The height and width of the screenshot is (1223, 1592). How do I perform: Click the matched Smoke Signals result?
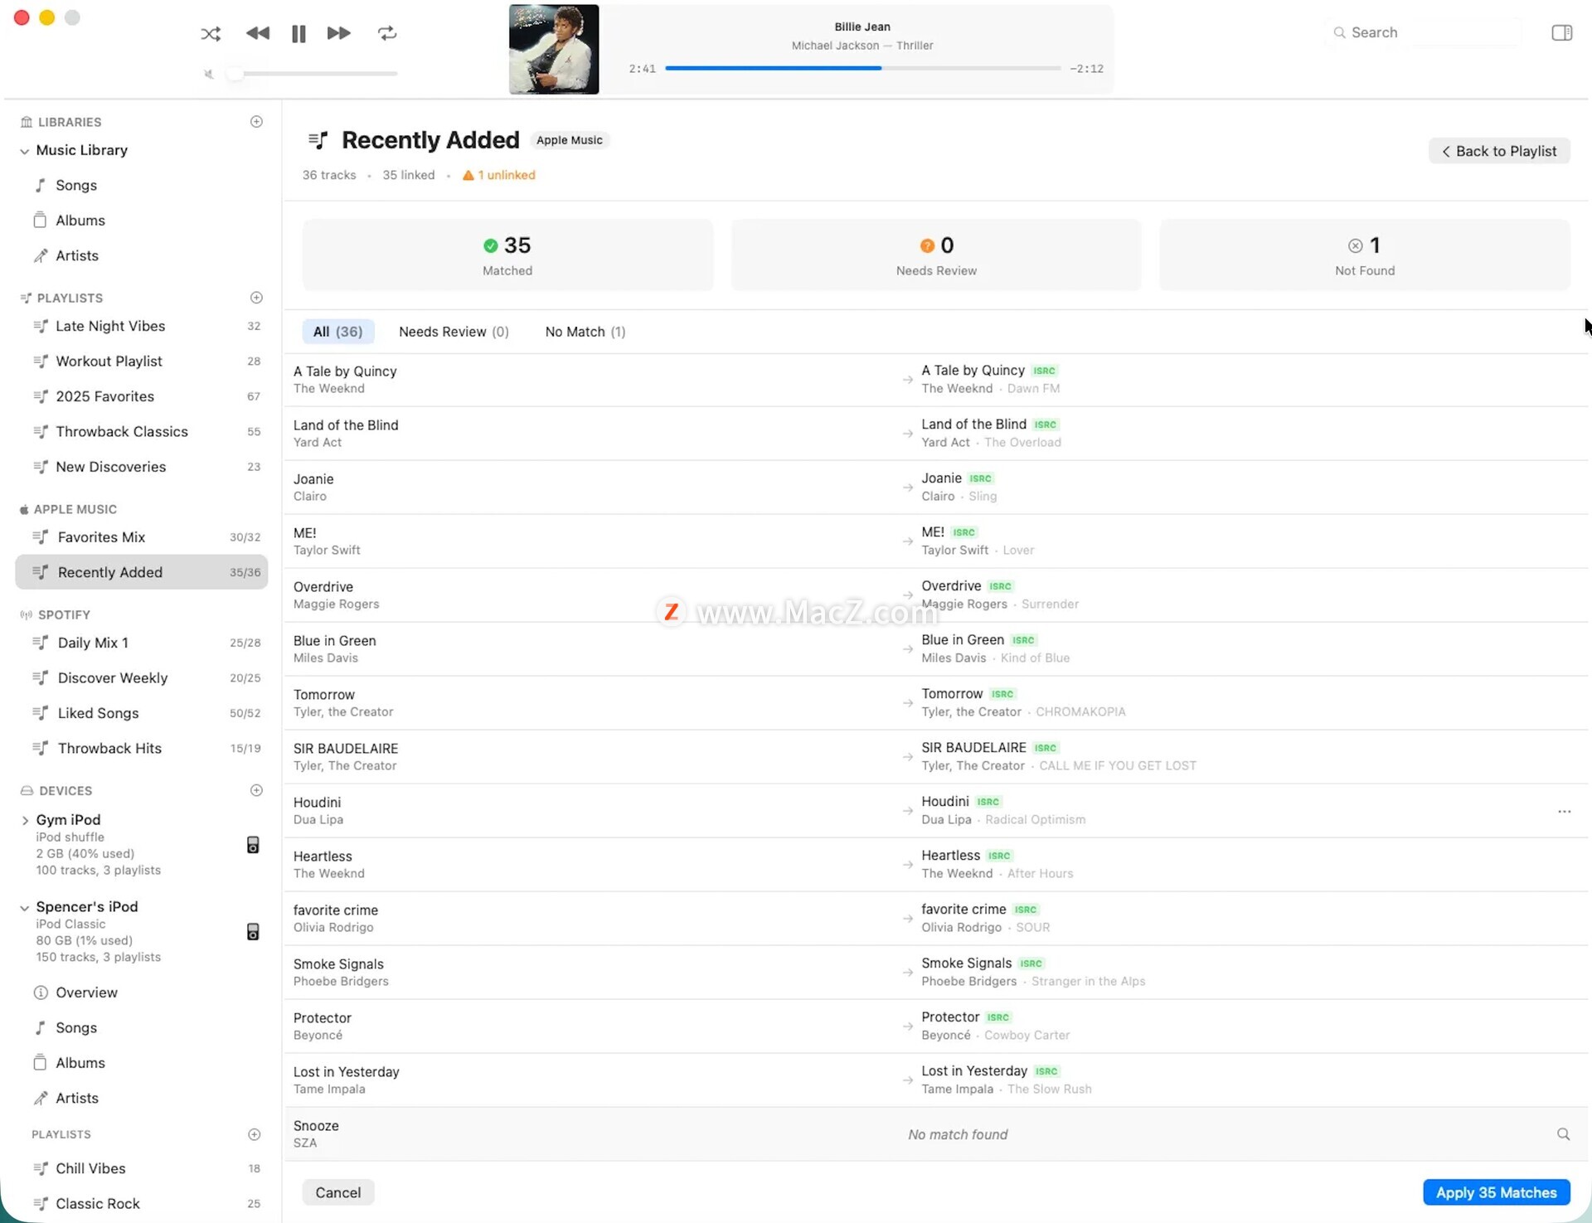point(1033,972)
